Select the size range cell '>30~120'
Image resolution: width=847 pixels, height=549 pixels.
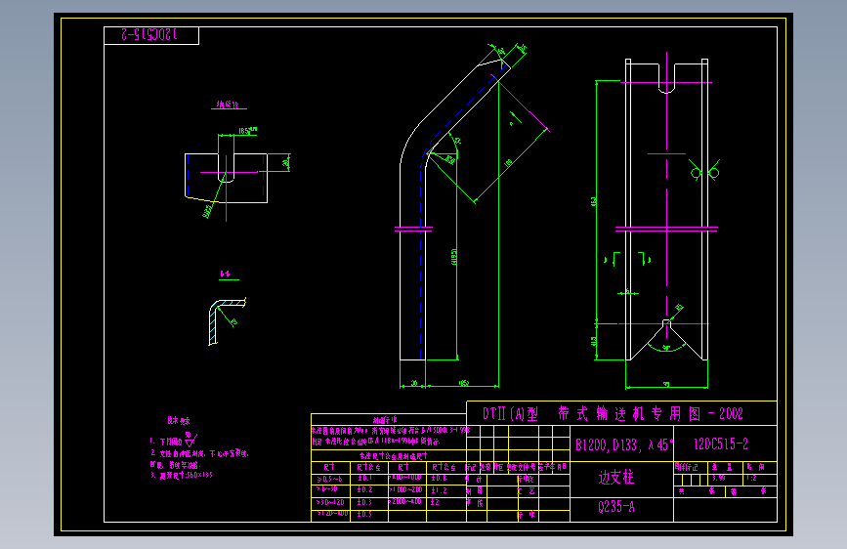330,502
